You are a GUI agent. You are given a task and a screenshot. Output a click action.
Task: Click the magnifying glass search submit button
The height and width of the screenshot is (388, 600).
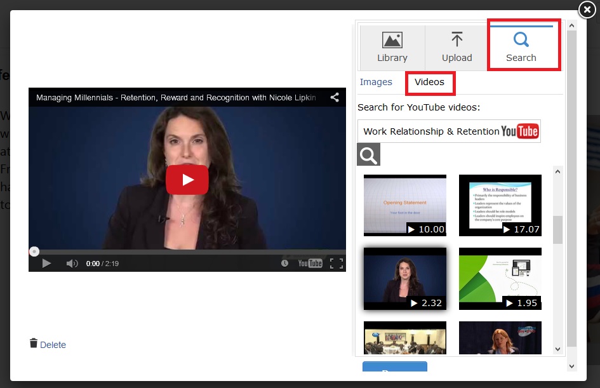coord(369,154)
